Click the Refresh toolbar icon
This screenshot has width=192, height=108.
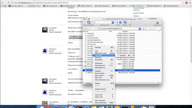pyautogui.click(x=125, y=22)
